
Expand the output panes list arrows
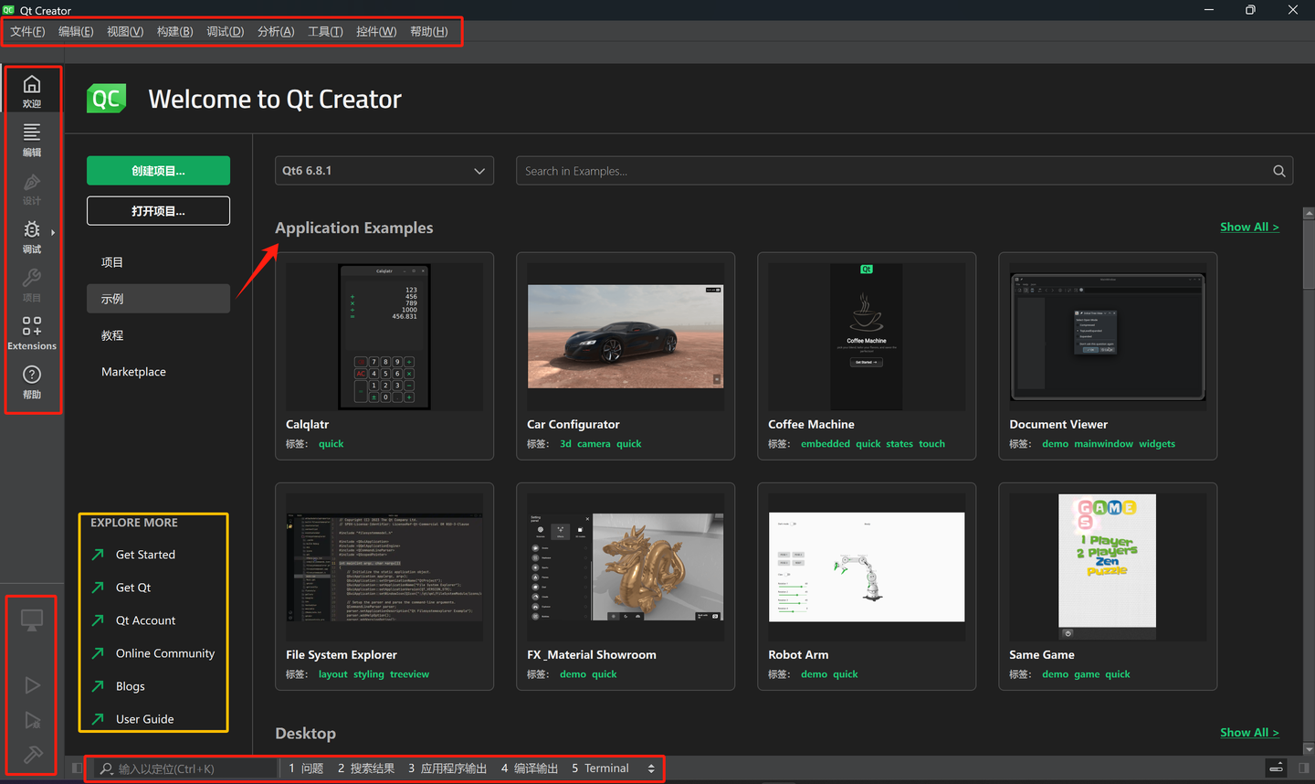(651, 768)
